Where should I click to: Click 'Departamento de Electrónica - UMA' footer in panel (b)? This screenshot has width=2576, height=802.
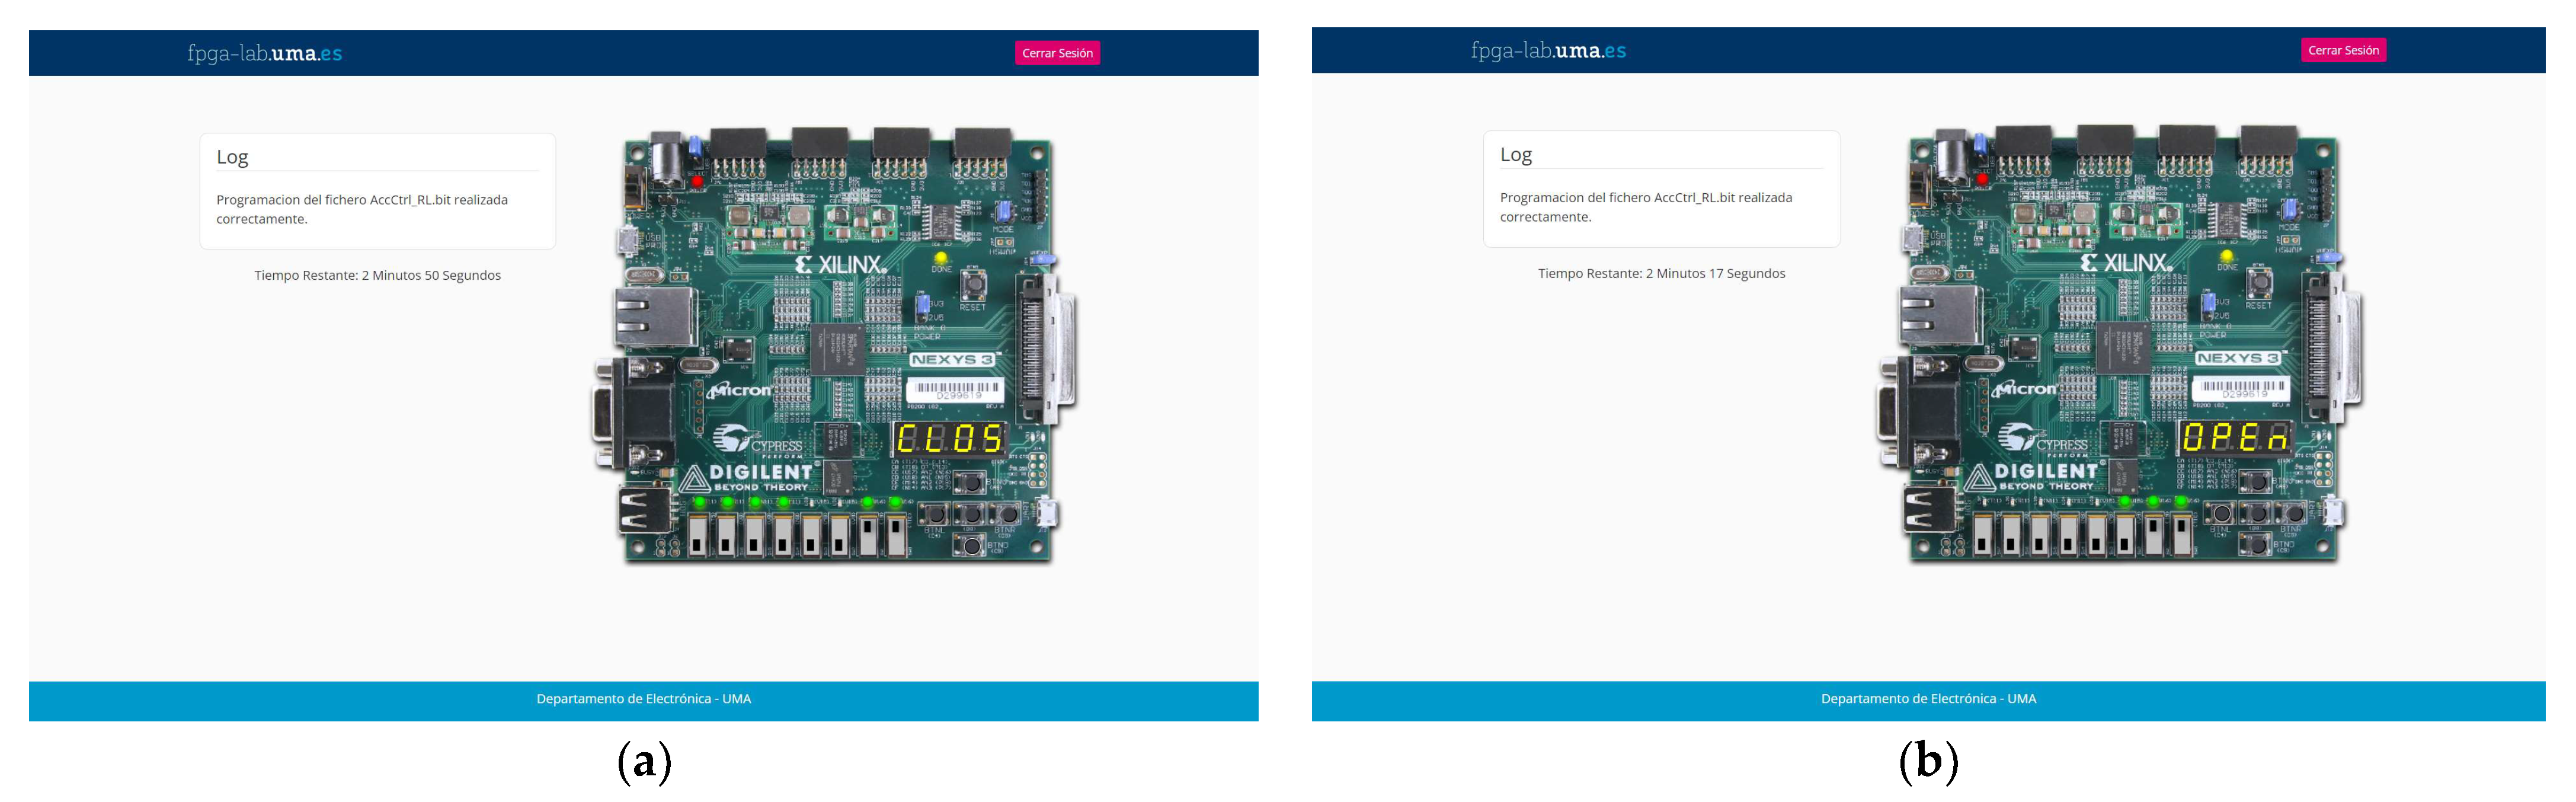click(x=1928, y=699)
